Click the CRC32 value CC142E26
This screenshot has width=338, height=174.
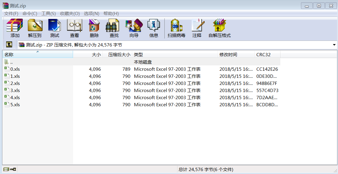(x=267, y=69)
